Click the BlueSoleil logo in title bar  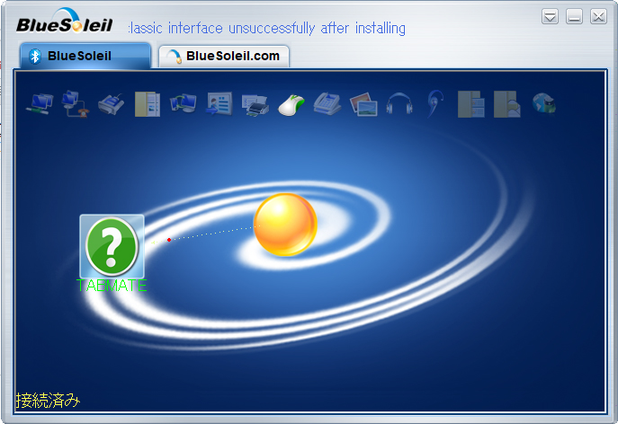click(x=65, y=22)
